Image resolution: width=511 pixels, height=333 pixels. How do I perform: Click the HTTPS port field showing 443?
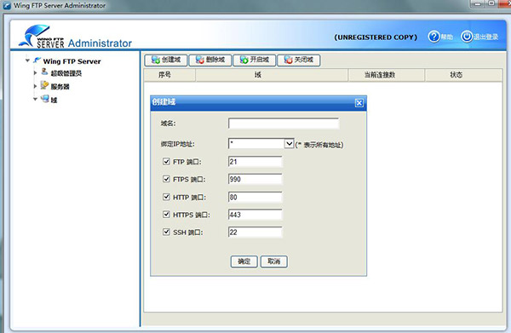pos(255,215)
